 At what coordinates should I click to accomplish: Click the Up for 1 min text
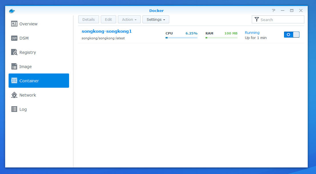point(255,38)
